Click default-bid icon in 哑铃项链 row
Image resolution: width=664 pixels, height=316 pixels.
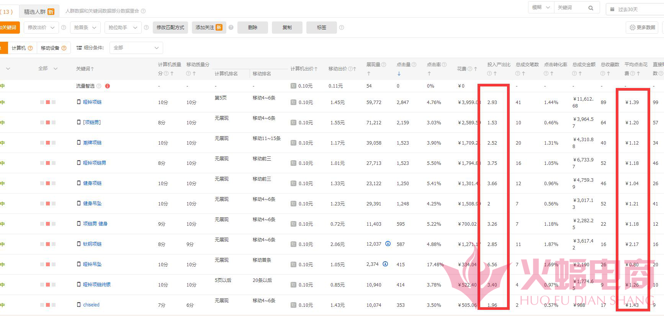tap(293, 103)
